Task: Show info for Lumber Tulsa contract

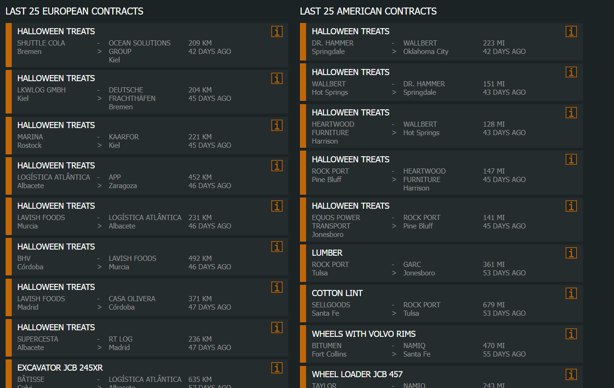Action: (571, 253)
